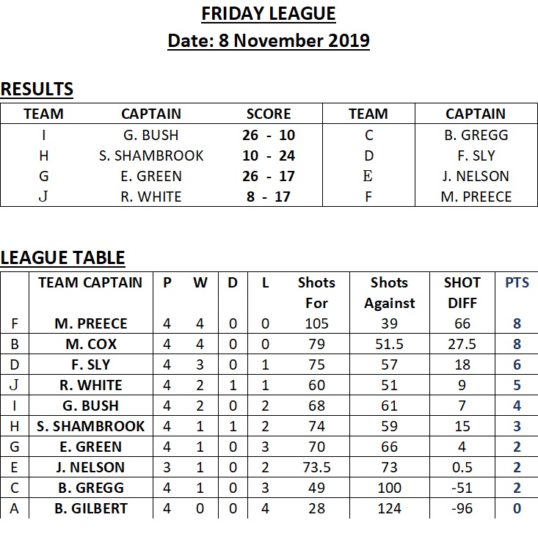Screen dimensions: 538x542
Task: Select the B. GREGG captain cell in results
Action: tap(476, 135)
